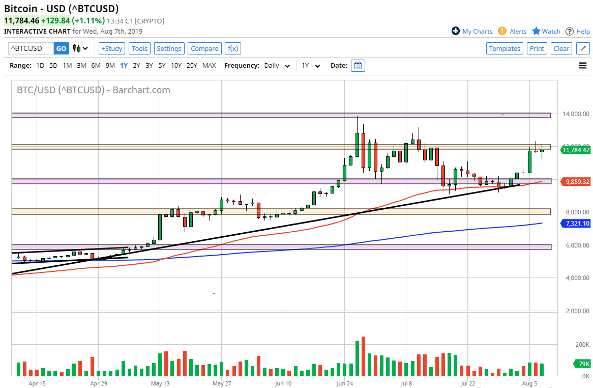Screen dimensions: 593x388
Task: Click the Templates button
Action: 505,48
